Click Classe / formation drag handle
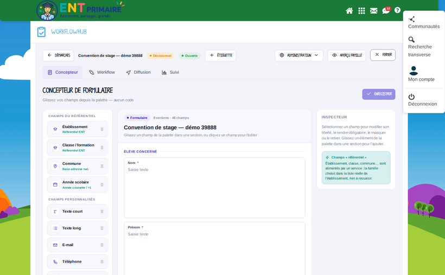Image resolution: width=445 pixels, height=275 pixels. pos(102,148)
